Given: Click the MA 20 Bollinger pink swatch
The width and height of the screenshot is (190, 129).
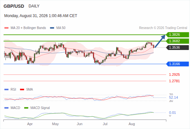Looking at the screenshot, I should click(x=6, y=28).
